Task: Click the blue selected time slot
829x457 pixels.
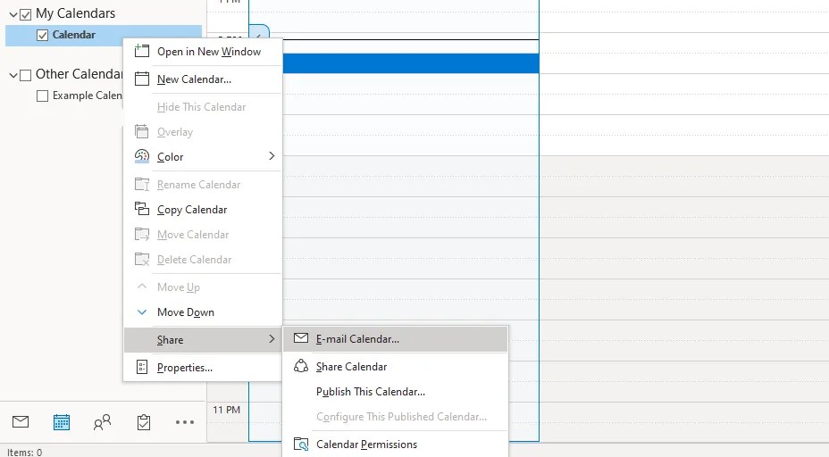Action: tap(411, 63)
